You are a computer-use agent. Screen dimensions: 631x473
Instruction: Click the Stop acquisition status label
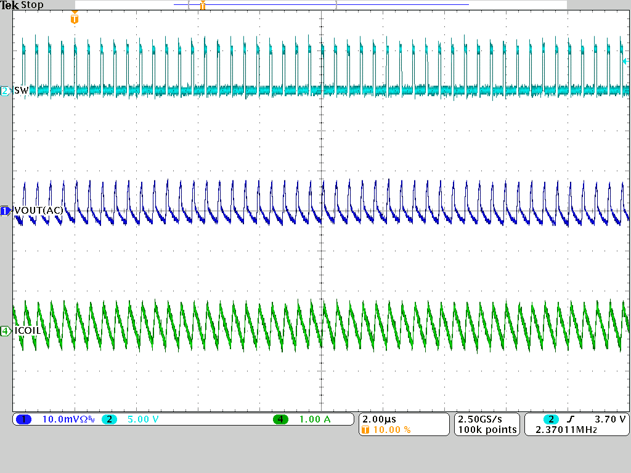[x=31, y=4]
